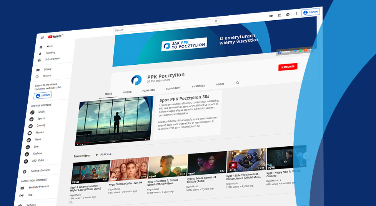376x206 pixels.
Task: Click SIGN IN button in top bar
Action: (311, 12)
